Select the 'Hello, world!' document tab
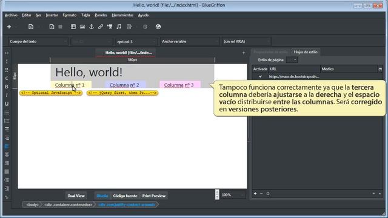Viewport: 388px width, 218px height. [x=125, y=53]
